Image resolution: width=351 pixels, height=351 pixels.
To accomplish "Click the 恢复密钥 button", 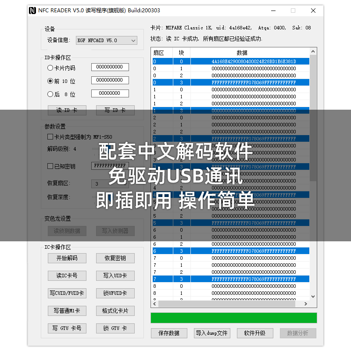I will point(115,258).
